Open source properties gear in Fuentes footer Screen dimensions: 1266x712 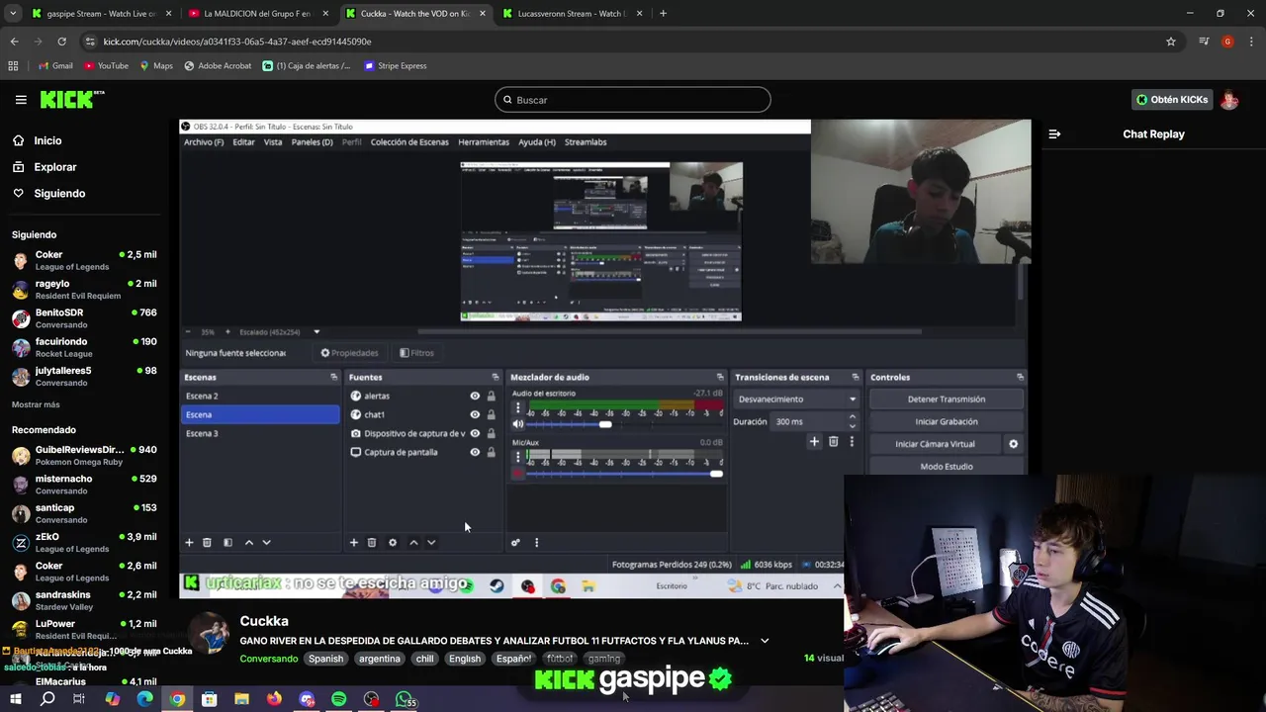pos(393,542)
